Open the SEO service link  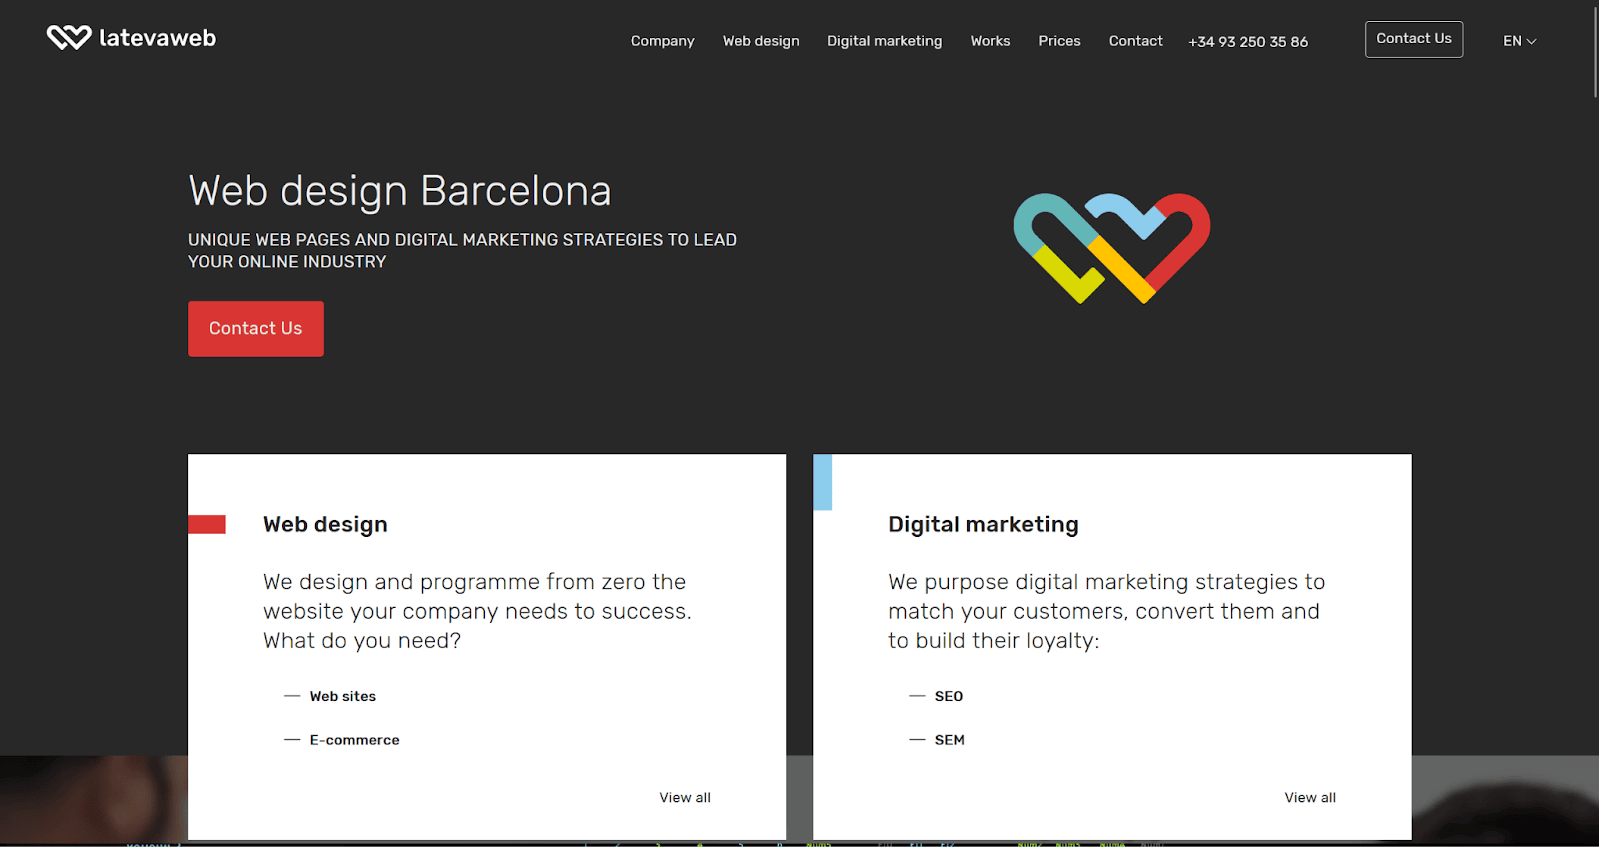pyautogui.click(x=948, y=696)
